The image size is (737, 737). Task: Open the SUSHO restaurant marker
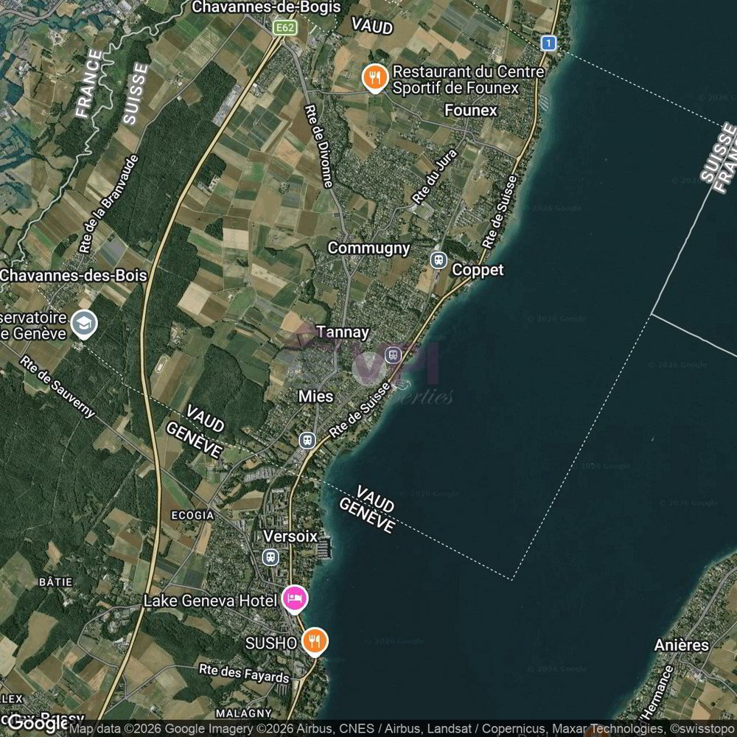pyautogui.click(x=315, y=642)
